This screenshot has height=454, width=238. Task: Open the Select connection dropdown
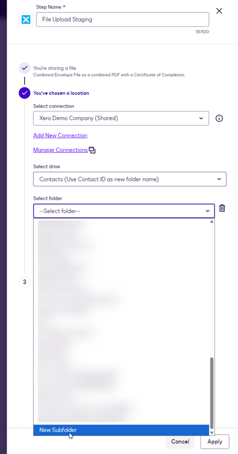(121, 118)
